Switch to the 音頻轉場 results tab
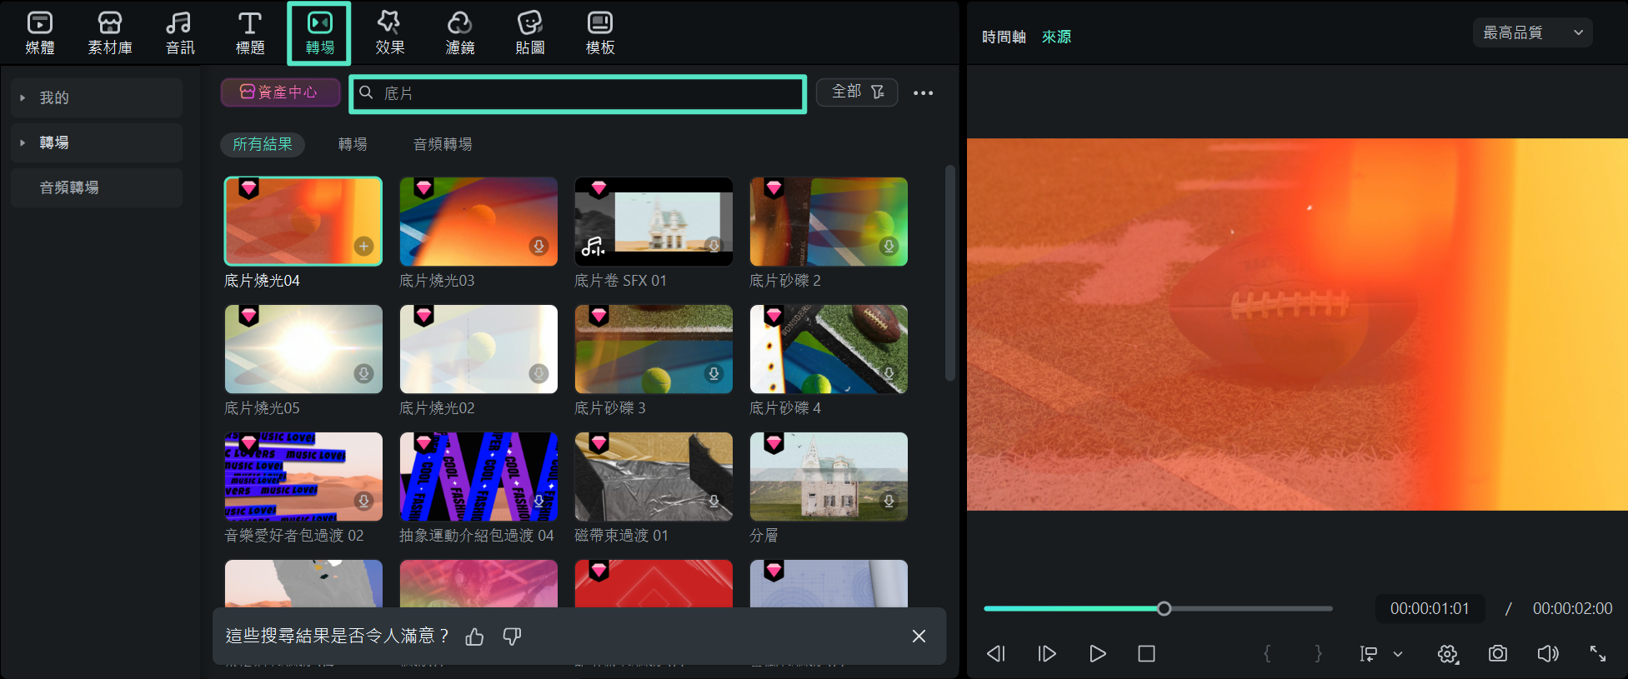The height and width of the screenshot is (679, 1628). coord(442,144)
